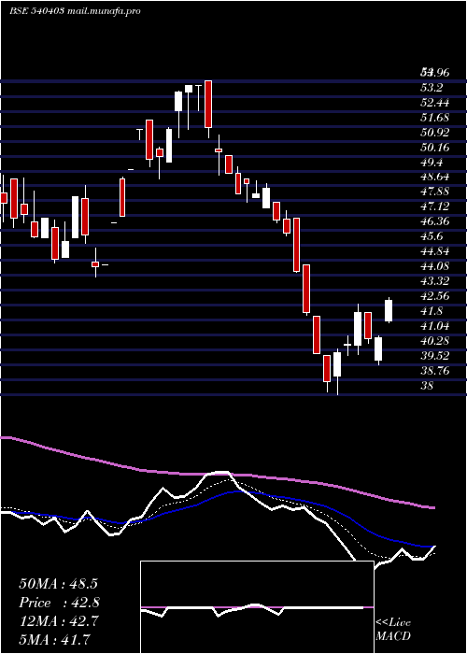This screenshot has height=654, width=467.
Task: Click the 'Price : 42.8' readout
Action: (x=59, y=603)
